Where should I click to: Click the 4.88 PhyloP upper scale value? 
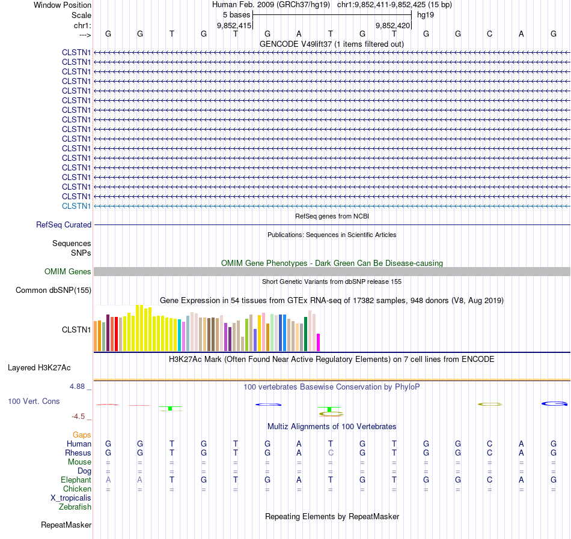(77, 387)
